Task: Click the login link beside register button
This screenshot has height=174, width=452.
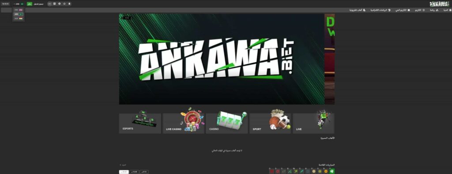Action: click(38, 4)
